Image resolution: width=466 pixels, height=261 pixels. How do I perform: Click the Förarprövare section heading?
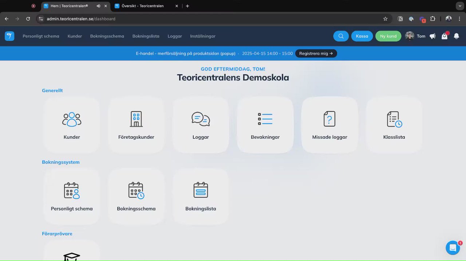pos(57,234)
